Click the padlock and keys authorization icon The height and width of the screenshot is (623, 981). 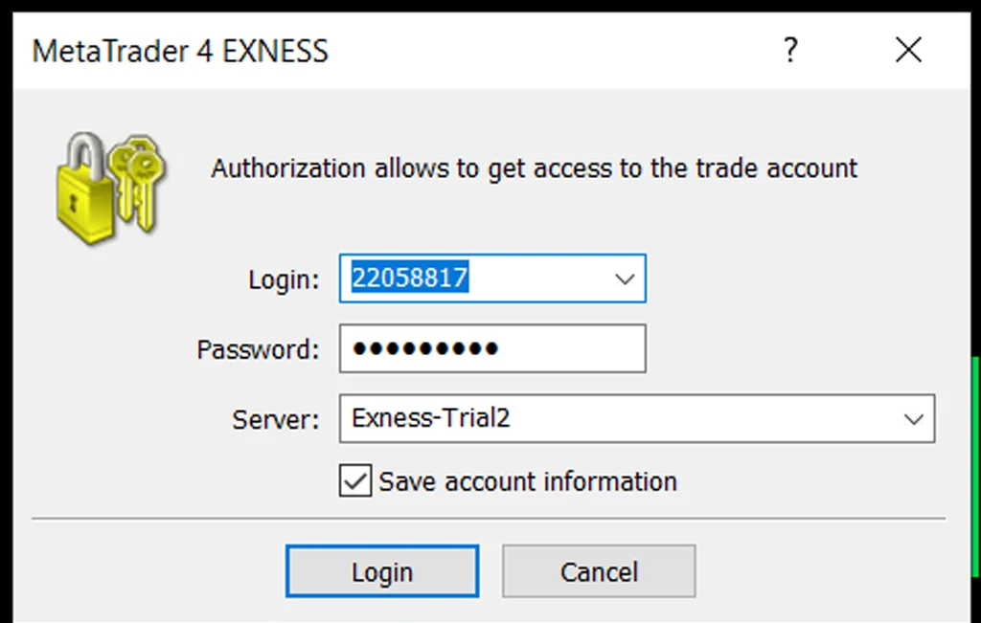point(108,184)
